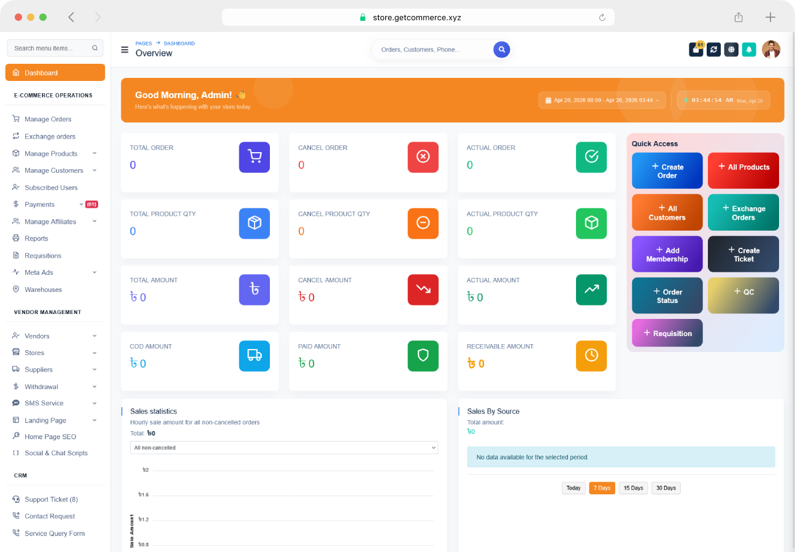Open the All non-cancelled dropdown
The image size is (795, 552).
284,448
